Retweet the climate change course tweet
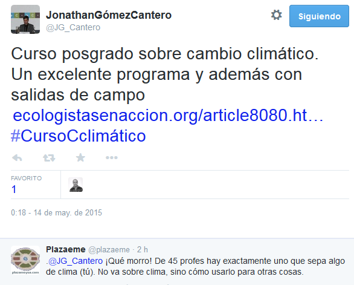The width and height of the screenshot is (354, 285). [x=49, y=158]
